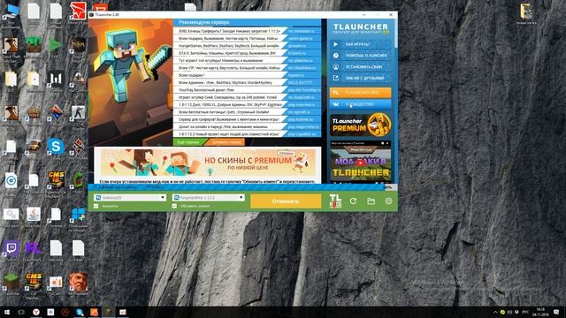Select the folder icon at desktop top-right
Image resolution: width=566 pixels, height=318 pixels.
(x=526, y=11)
